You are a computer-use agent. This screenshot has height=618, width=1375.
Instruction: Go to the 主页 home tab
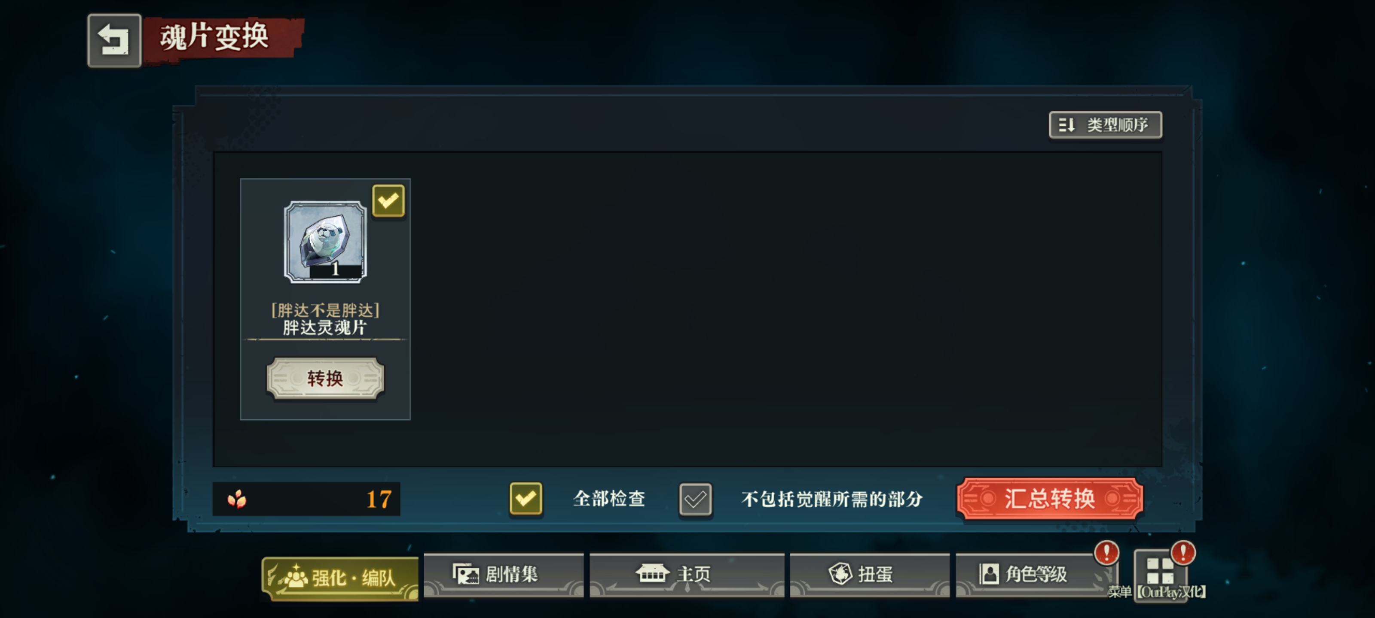pos(687,574)
